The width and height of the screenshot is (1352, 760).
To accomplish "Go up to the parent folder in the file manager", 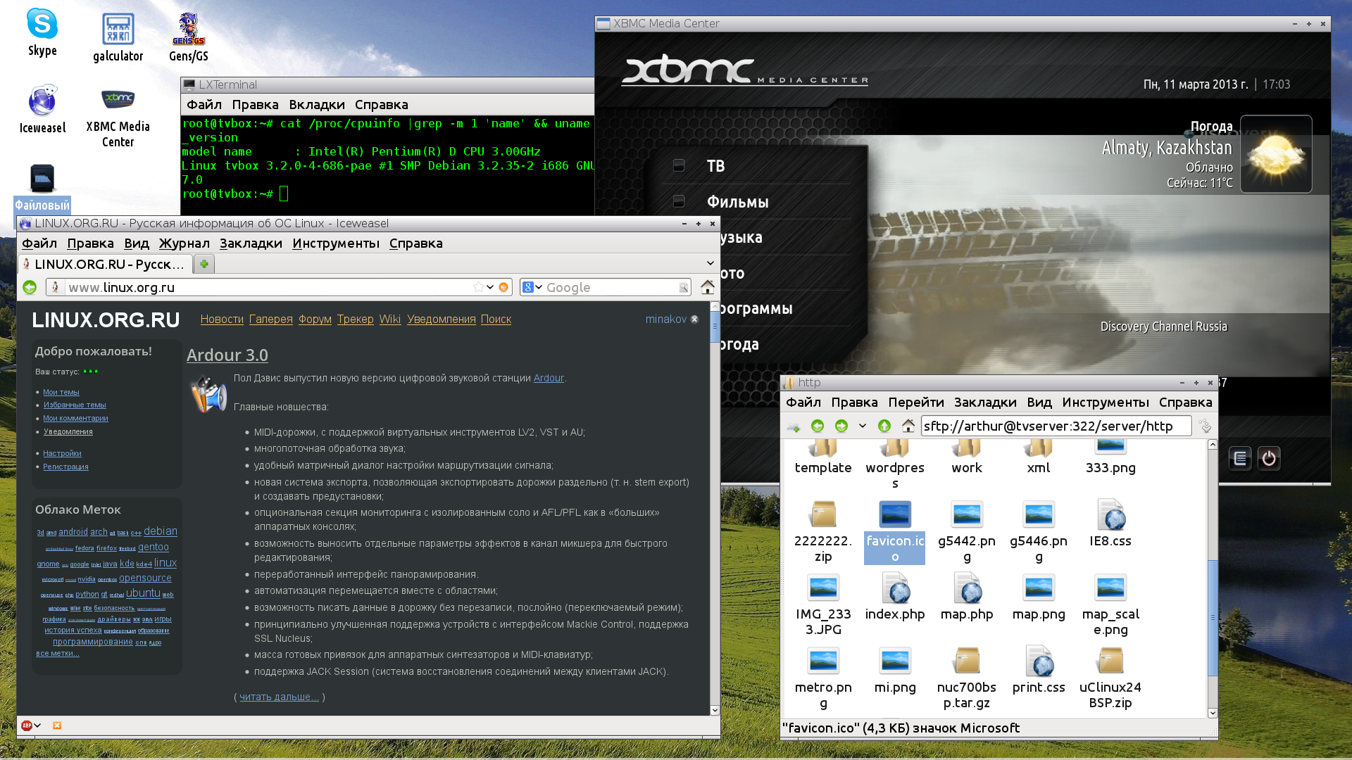I will pos(884,426).
